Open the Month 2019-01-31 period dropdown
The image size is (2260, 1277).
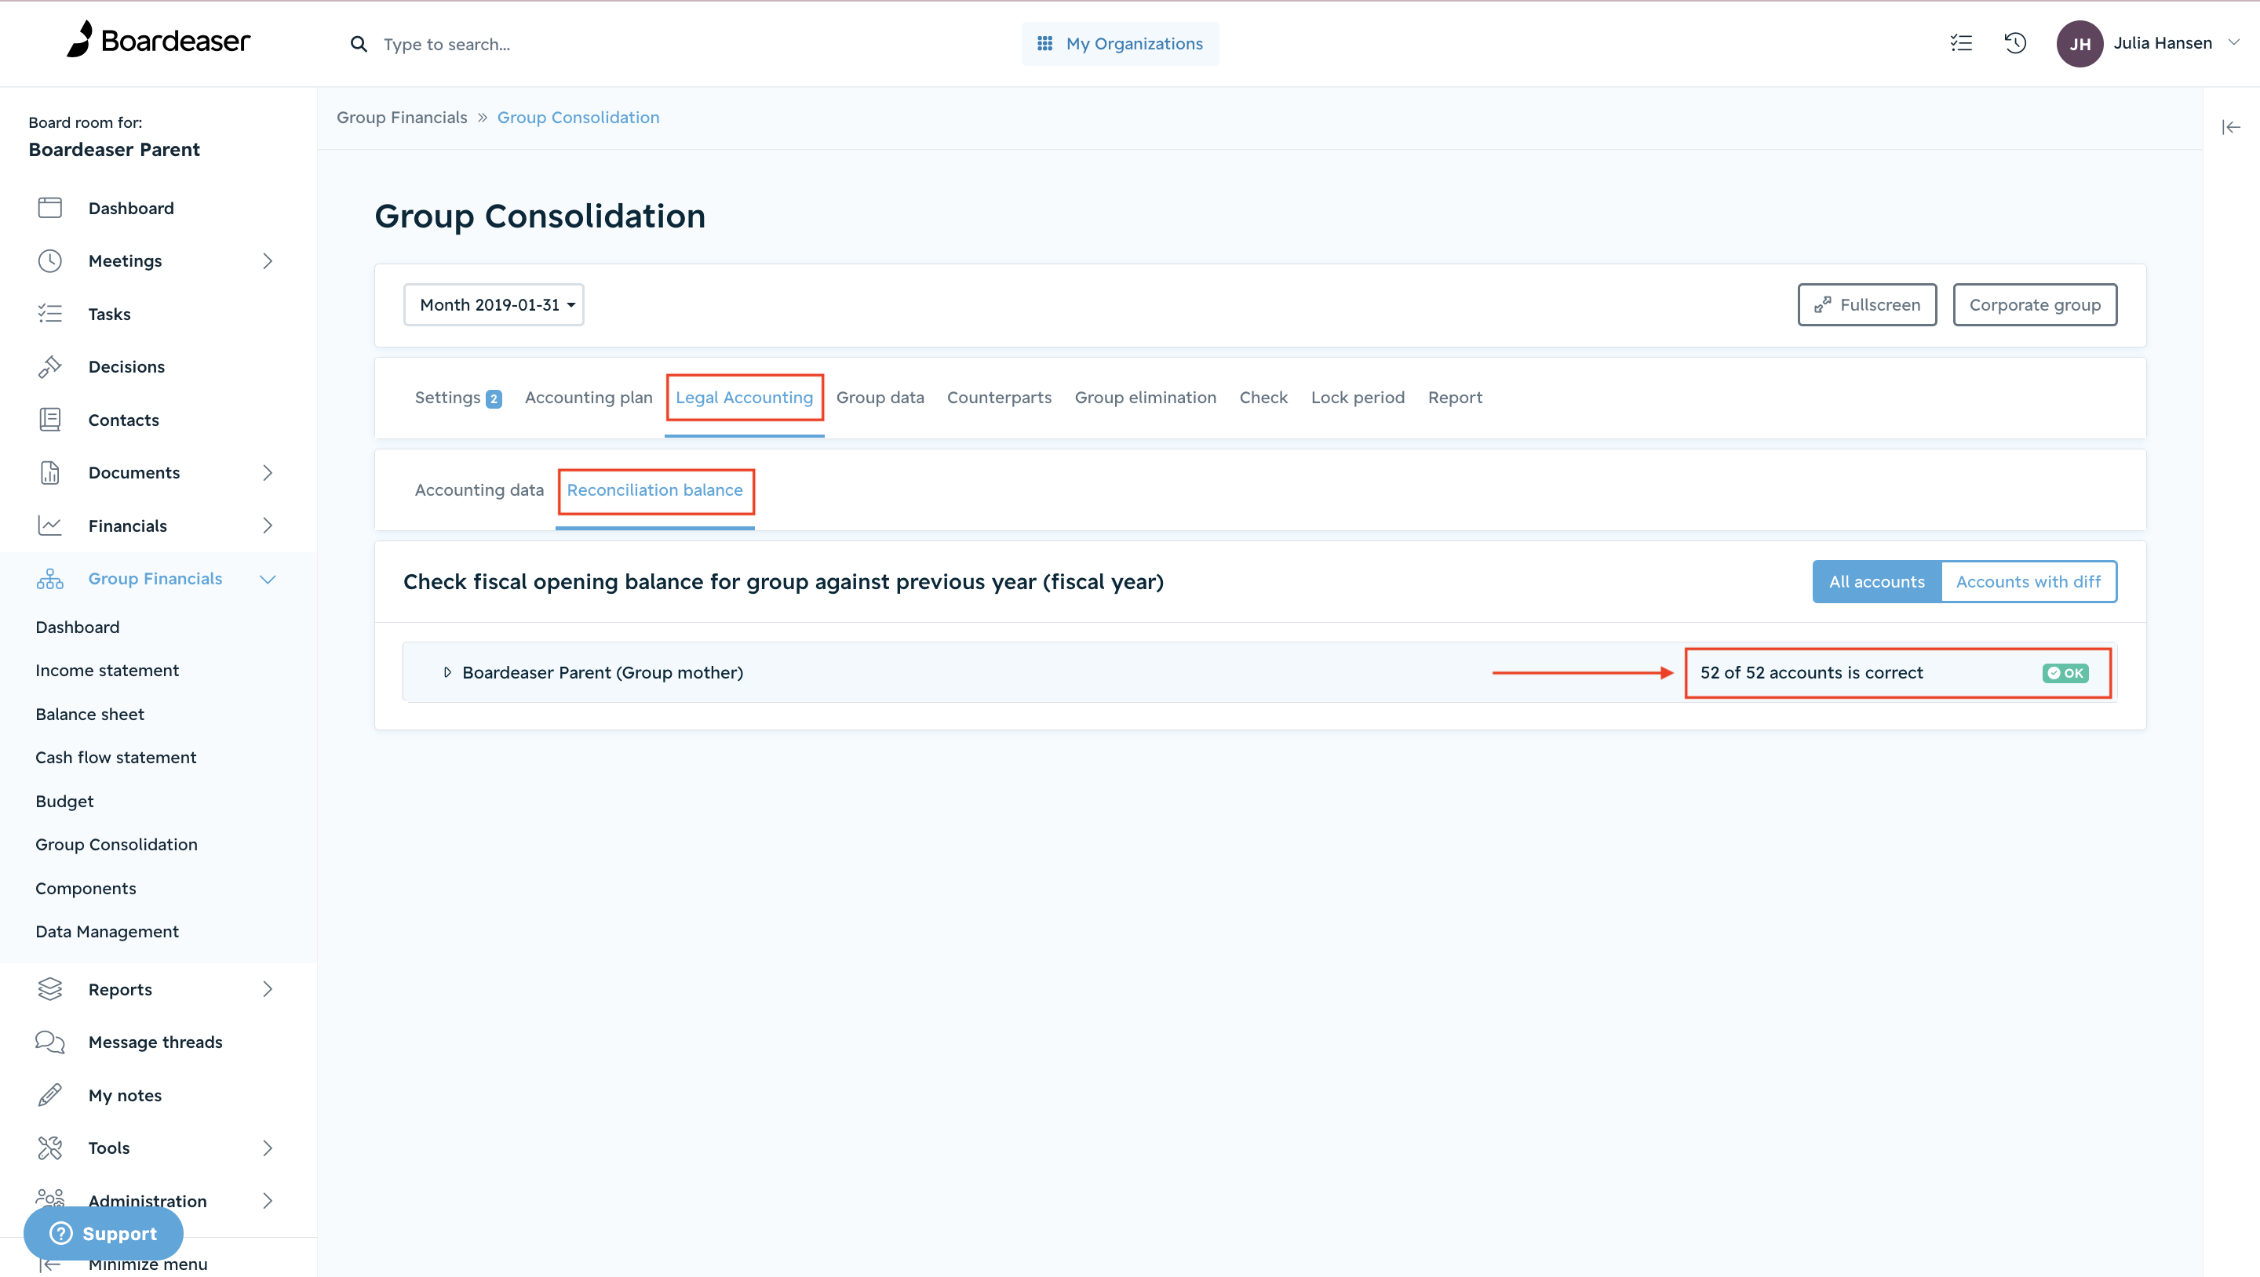(494, 304)
